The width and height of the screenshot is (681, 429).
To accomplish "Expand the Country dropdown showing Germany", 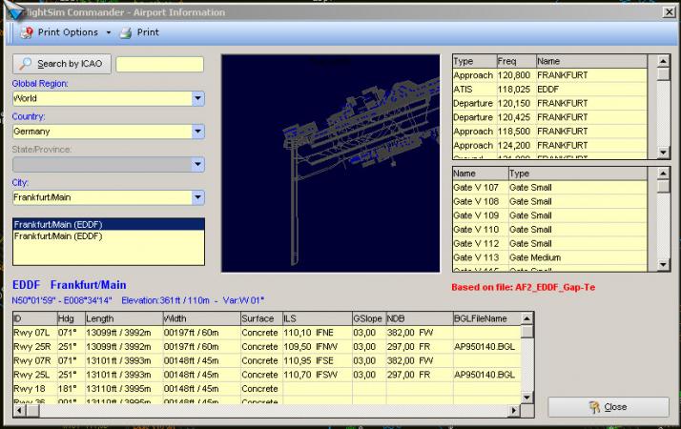I will point(197,132).
